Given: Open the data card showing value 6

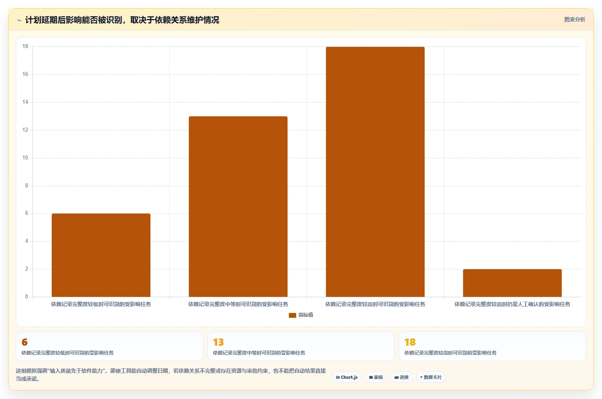Looking at the screenshot, I should tap(110, 346).
